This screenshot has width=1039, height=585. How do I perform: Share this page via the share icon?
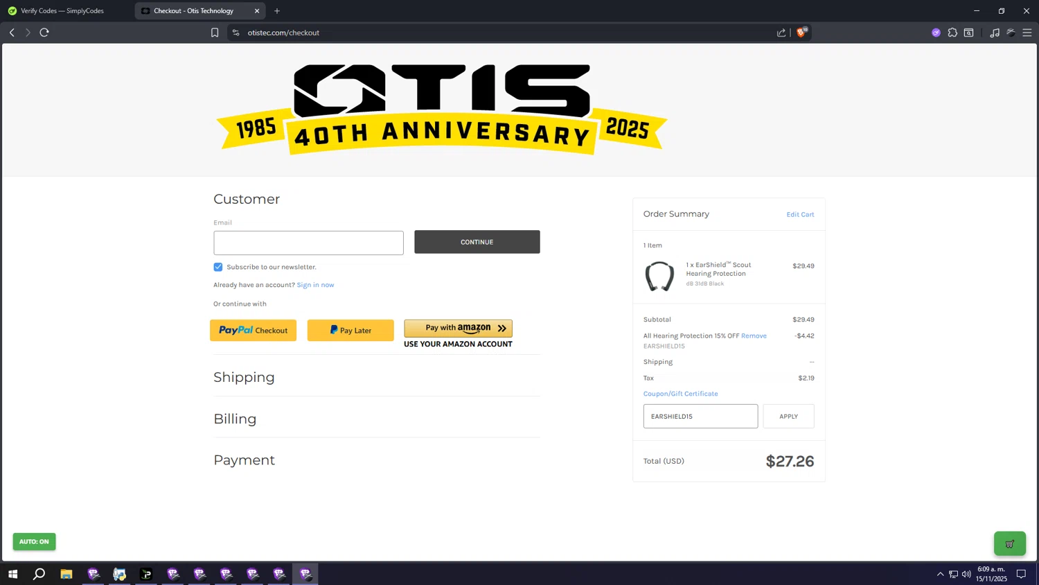[781, 33]
